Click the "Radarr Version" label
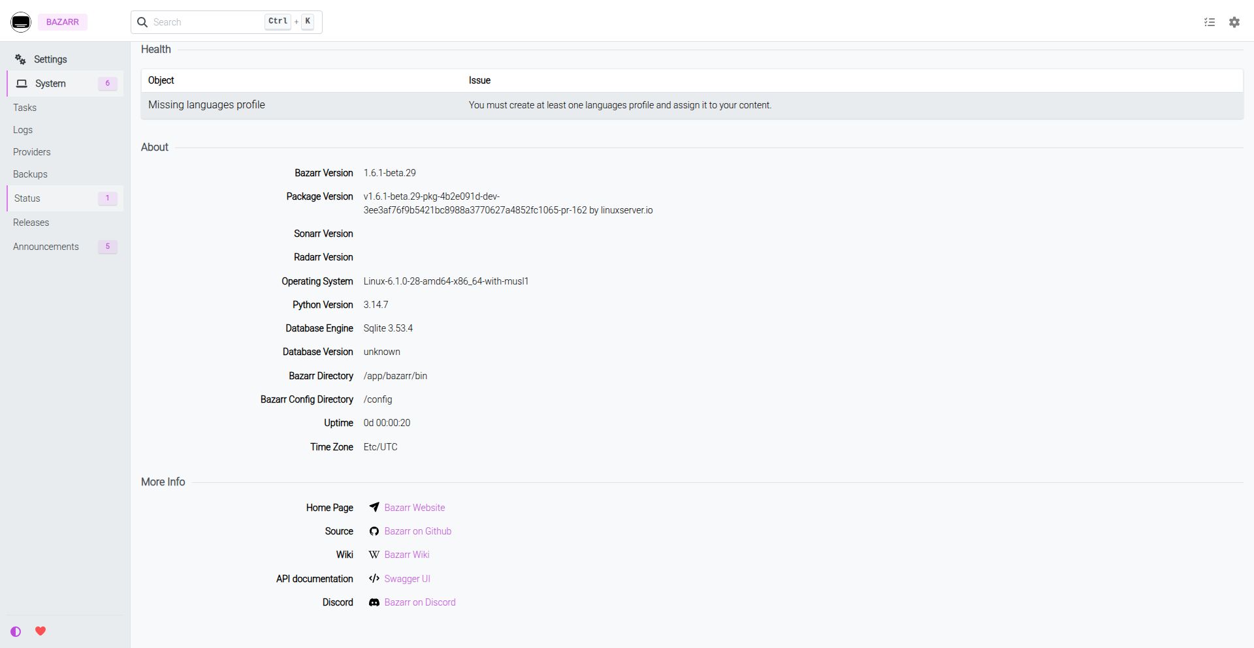This screenshot has width=1254, height=648. [323, 257]
